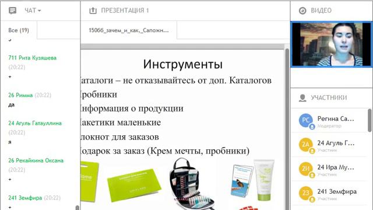Click the video camera icon
Image resolution: width=373 pixels, height=210 pixels.
302,10
